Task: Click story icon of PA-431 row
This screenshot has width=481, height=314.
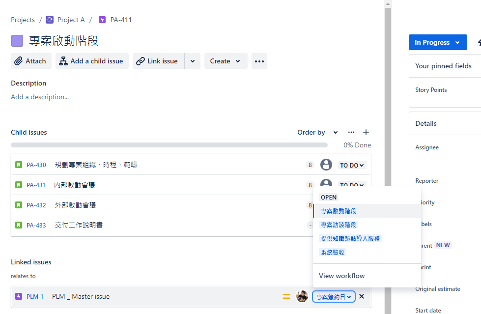Action: (19, 185)
